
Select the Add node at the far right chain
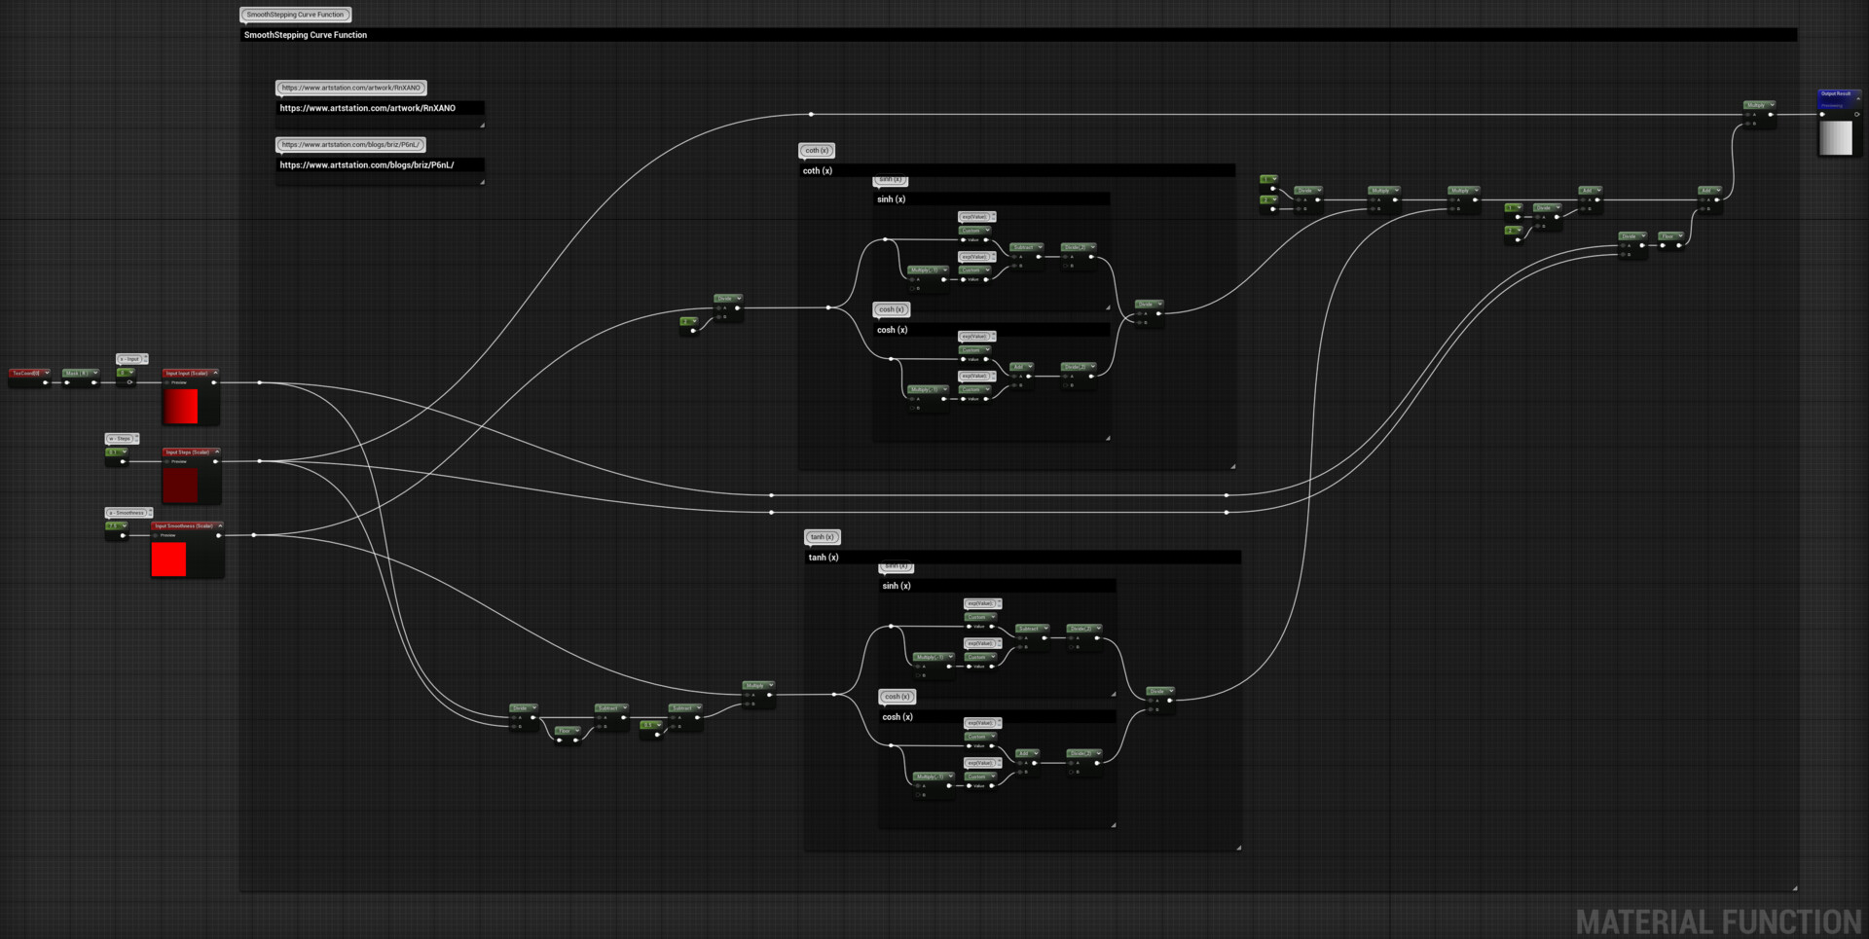(1708, 191)
